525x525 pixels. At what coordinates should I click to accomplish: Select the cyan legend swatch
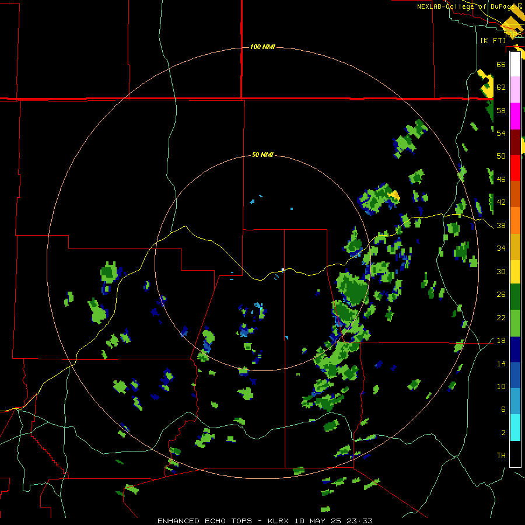coord(515,428)
